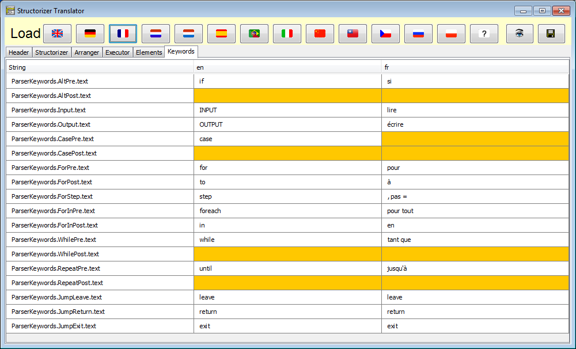Click the en column header

pyautogui.click(x=287, y=67)
